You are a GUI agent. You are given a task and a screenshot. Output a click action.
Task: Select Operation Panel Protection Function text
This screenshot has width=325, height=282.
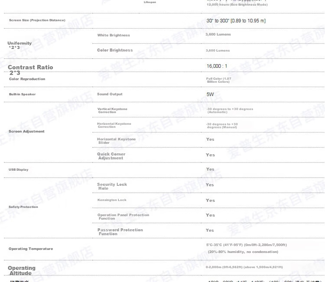(x=123, y=217)
